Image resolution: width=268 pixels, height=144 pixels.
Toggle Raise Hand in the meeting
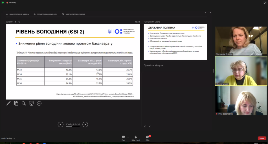[135, 138]
